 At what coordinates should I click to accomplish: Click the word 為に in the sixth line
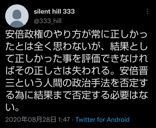pos(24,94)
